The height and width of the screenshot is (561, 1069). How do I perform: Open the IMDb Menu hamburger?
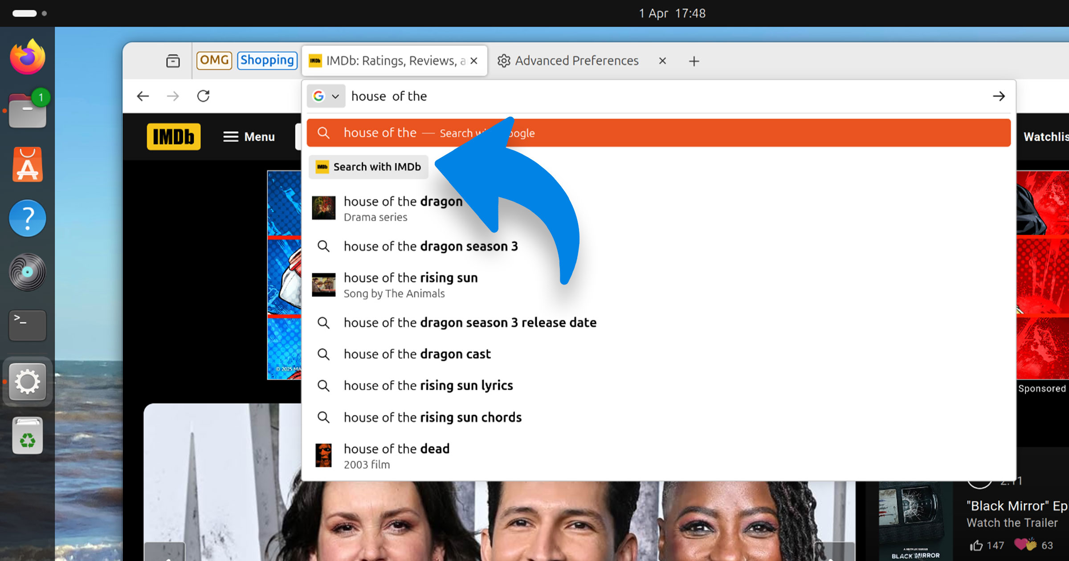click(249, 137)
